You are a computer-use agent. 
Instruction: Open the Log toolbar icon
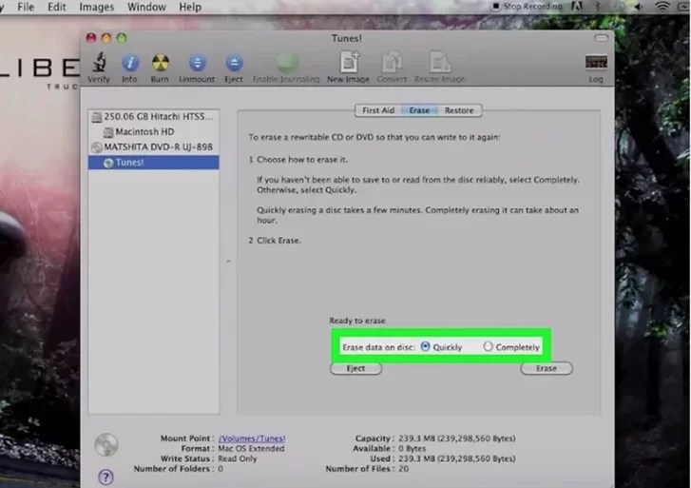coord(596,62)
